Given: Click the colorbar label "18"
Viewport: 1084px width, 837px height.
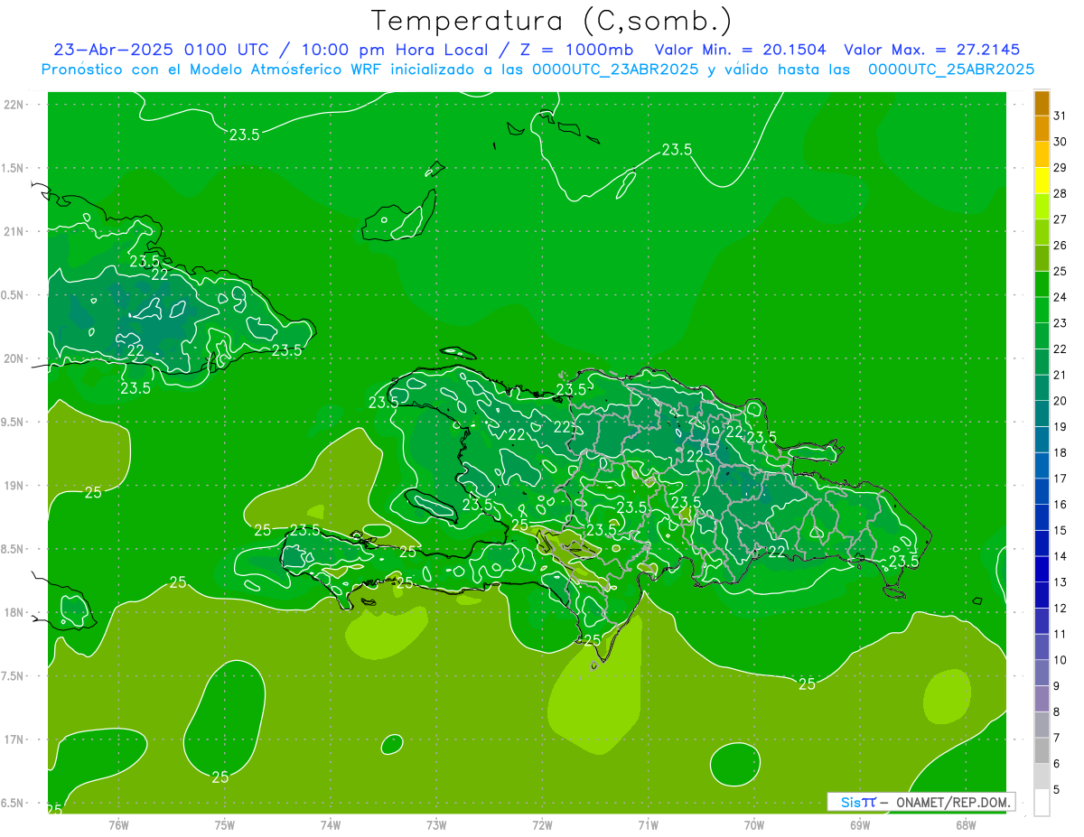Looking at the screenshot, I should click(x=1061, y=452).
